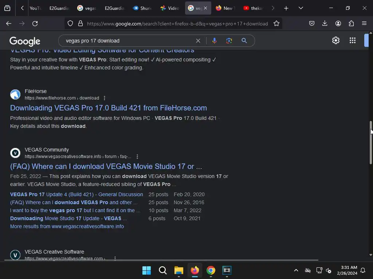Open the taskbar clock and date
Viewport: 373px width, 279px height.
[x=347, y=270]
